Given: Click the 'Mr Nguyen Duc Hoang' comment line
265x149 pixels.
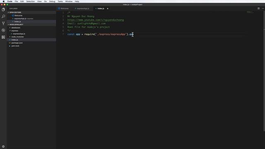Looking at the screenshot, I should 81,17.
